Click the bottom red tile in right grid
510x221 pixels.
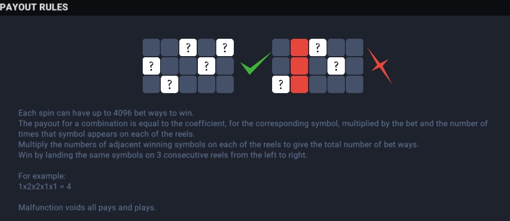(299, 84)
